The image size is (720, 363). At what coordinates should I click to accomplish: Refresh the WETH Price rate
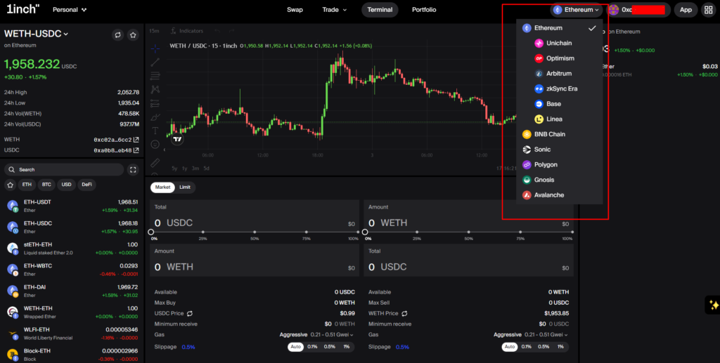[x=404, y=313]
